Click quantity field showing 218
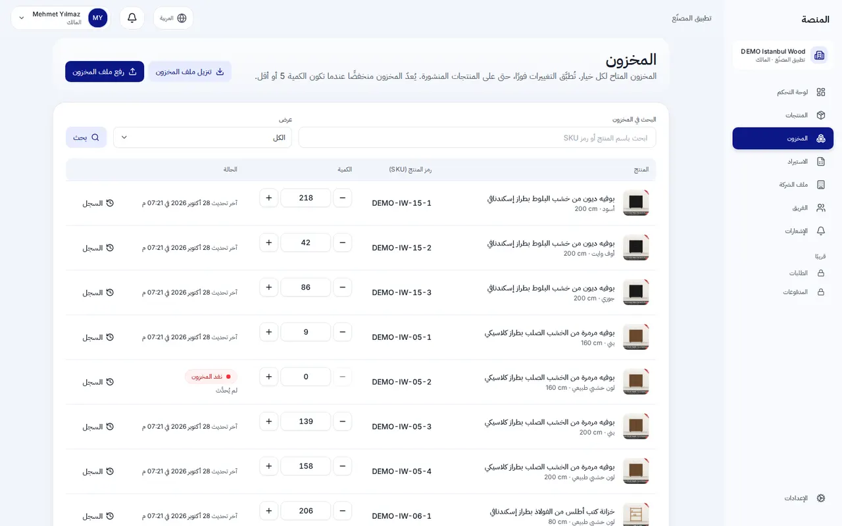This screenshot has height=526, width=842. (306, 198)
